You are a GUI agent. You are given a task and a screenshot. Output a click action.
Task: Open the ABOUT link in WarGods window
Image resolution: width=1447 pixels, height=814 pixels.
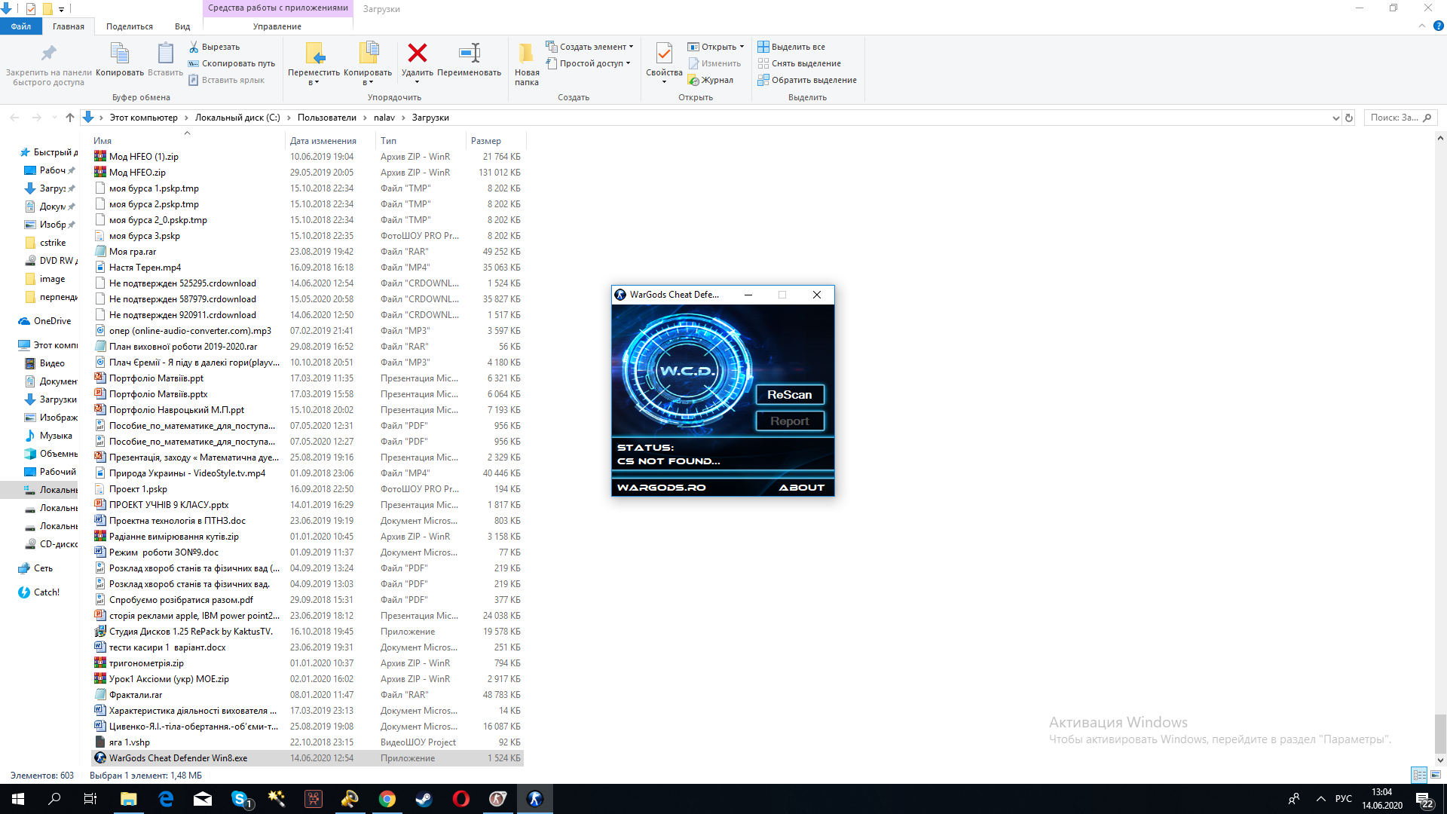802,488
